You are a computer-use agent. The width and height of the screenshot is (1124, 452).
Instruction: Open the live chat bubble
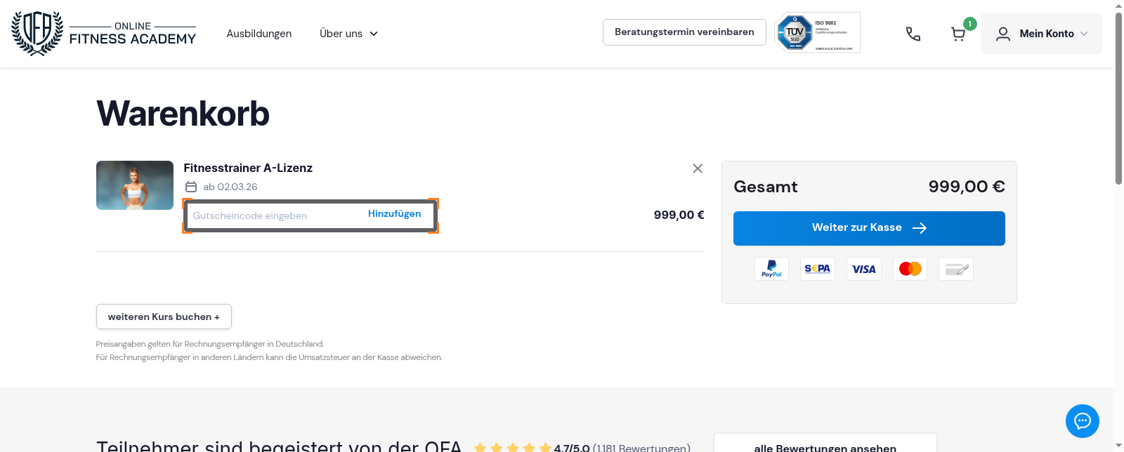tap(1082, 421)
